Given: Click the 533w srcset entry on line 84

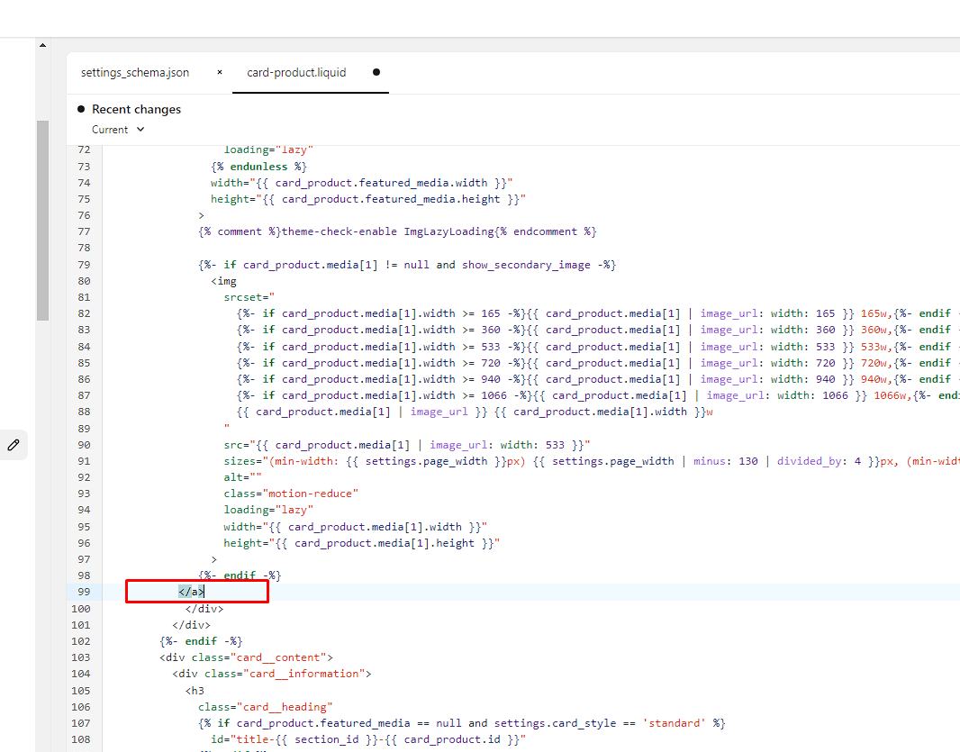Looking at the screenshot, I should tap(875, 347).
